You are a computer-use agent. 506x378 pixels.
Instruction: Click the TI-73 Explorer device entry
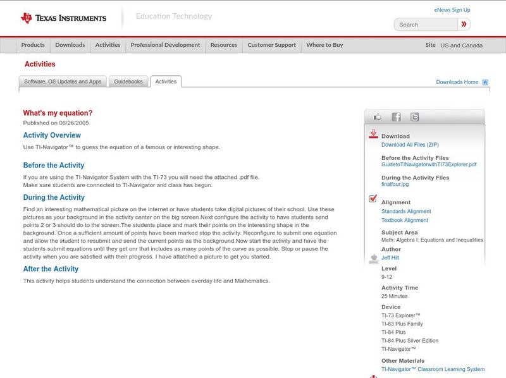401,315
